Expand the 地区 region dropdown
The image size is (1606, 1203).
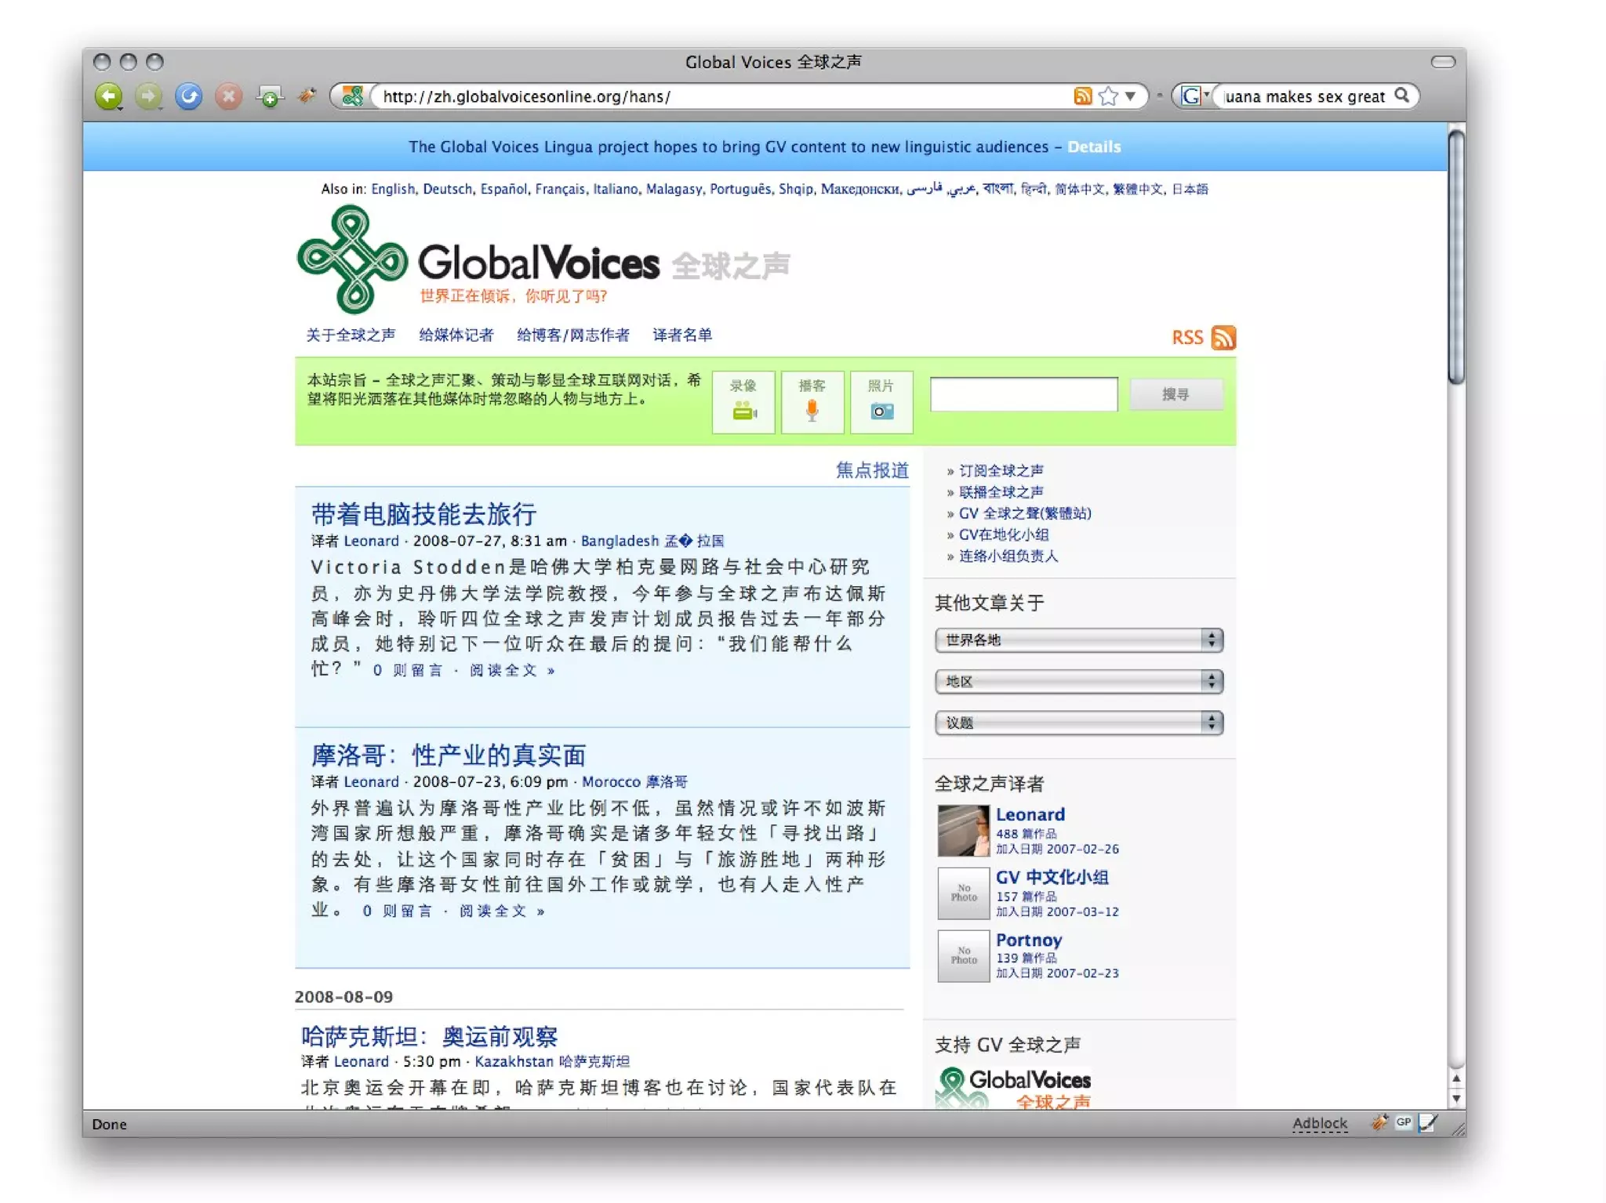coord(1078,682)
